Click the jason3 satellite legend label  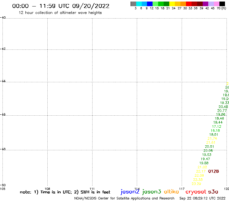click(x=152, y=192)
